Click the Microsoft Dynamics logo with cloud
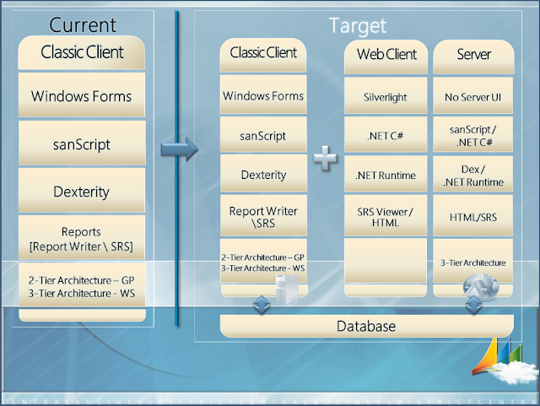This screenshot has width=540, height=406. pyautogui.click(x=505, y=361)
